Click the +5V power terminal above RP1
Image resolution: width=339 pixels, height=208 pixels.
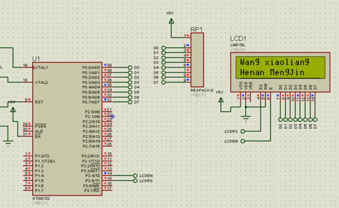(171, 21)
